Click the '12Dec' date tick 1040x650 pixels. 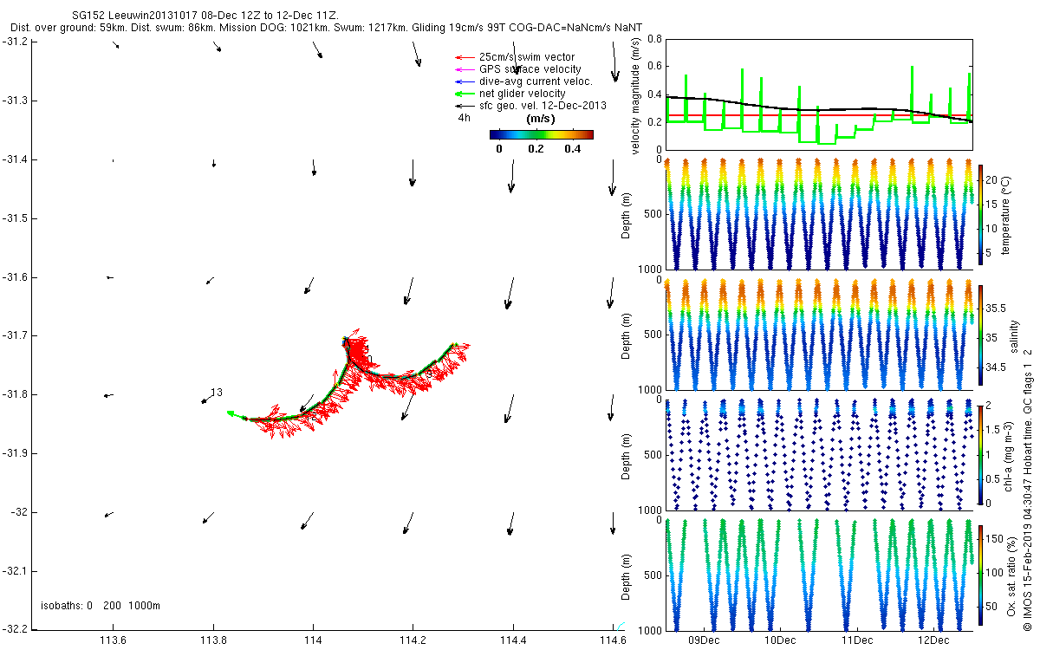pyautogui.click(x=932, y=640)
